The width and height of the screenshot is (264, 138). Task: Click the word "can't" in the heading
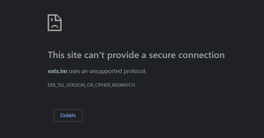[94, 55]
